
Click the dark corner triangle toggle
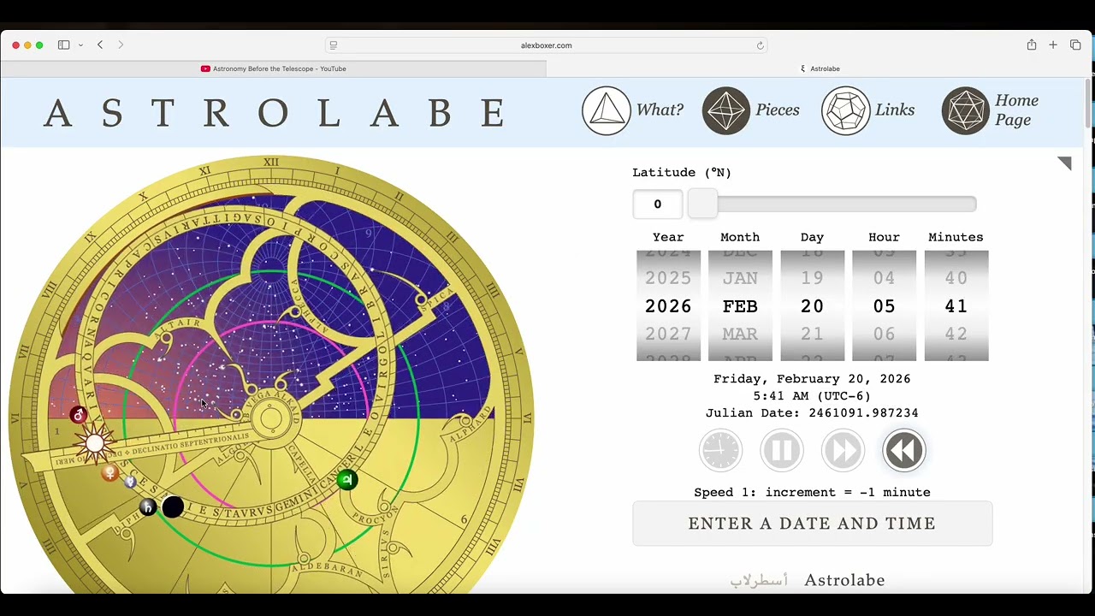(x=1065, y=163)
